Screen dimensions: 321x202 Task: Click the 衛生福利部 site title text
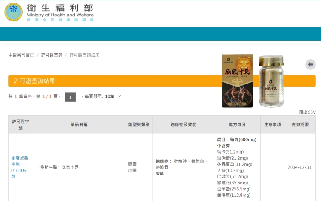coord(60,9)
